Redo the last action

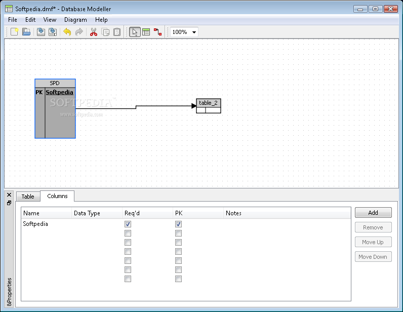pyautogui.click(x=79, y=32)
